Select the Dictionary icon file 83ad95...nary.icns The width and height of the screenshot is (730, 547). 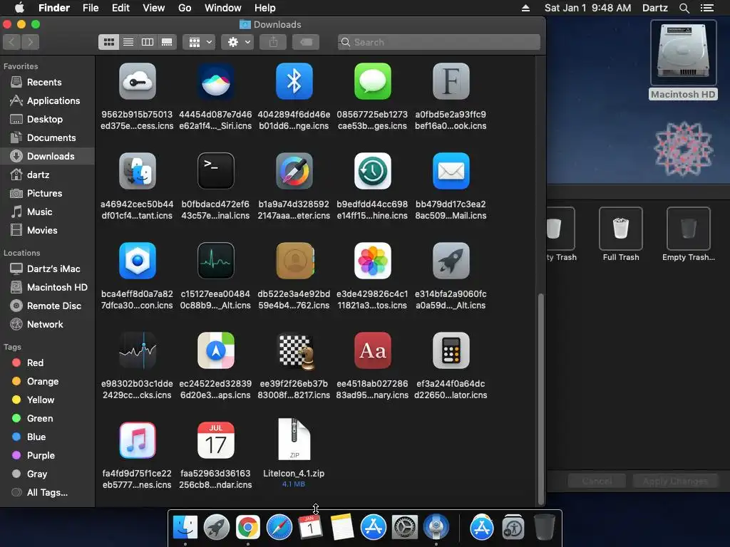tap(372, 350)
